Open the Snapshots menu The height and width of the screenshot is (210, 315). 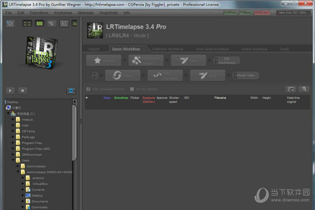pos(109,13)
